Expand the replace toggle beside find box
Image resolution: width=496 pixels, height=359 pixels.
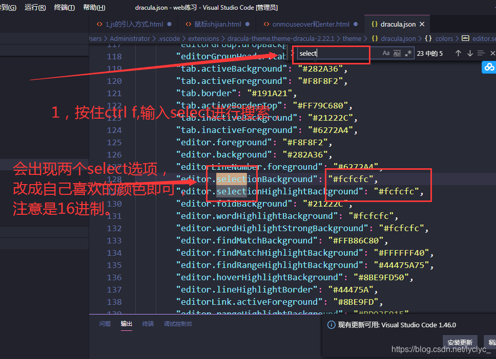click(292, 53)
